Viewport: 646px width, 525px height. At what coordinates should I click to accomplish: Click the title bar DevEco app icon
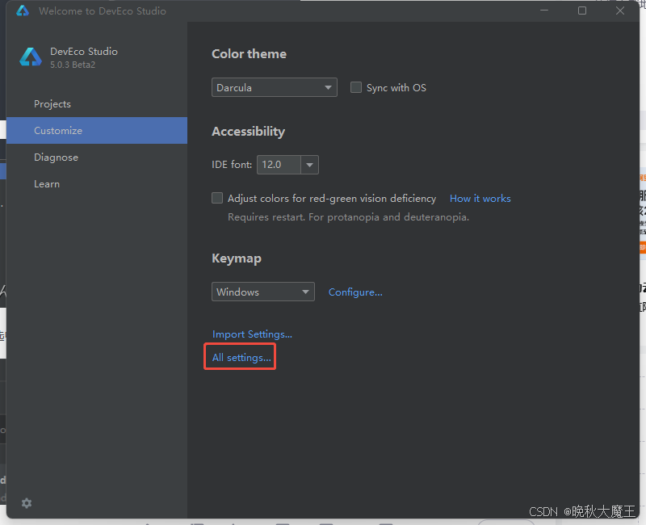23,11
